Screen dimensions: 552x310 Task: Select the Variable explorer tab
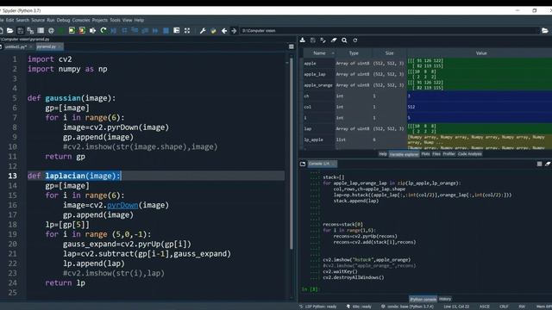click(x=404, y=154)
